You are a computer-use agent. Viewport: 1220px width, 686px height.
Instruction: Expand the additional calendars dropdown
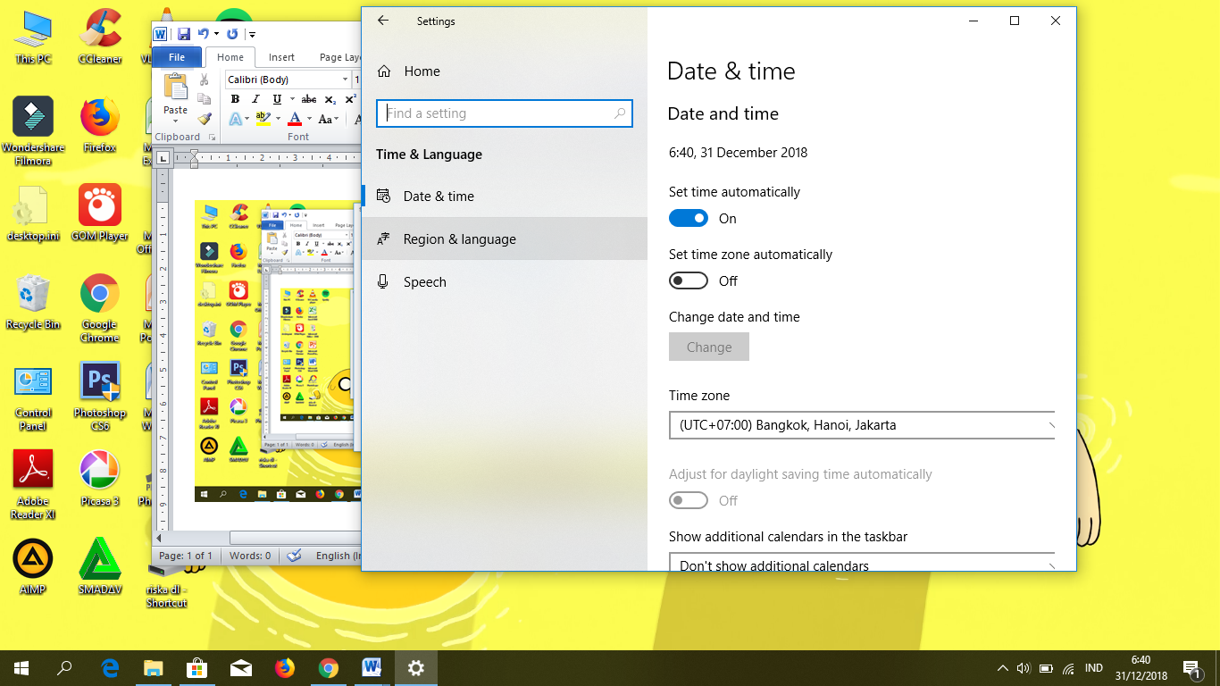tap(862, 565)
